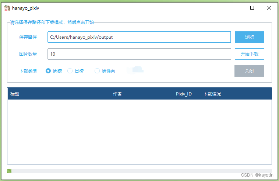Click the 作者 column header
This screenshot has width=279, height=181.
tap(117, 94)
